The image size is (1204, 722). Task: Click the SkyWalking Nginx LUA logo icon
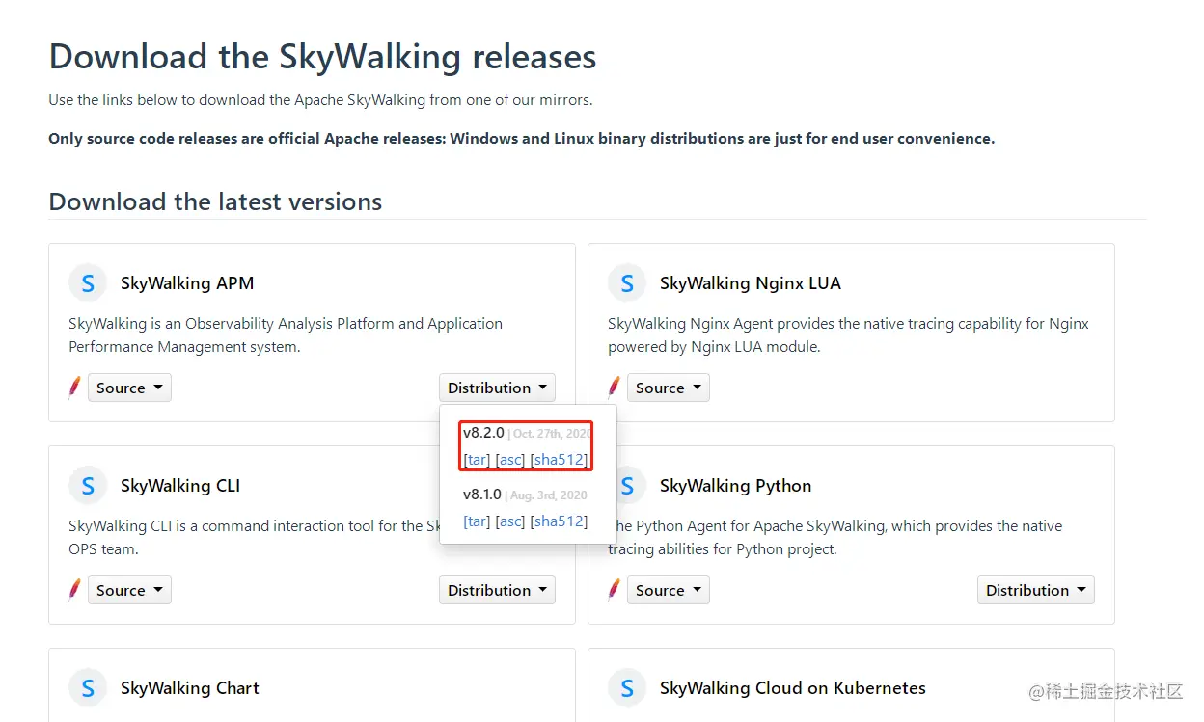627,283
